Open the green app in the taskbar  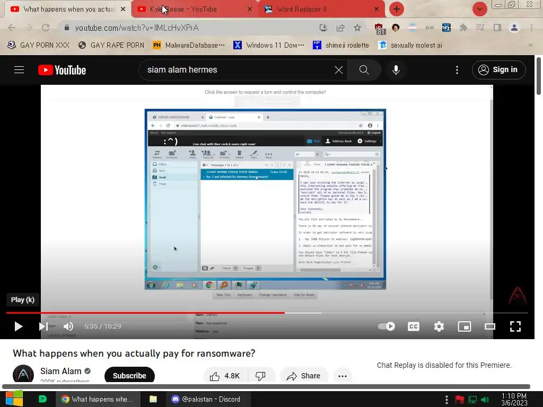[x=42, y=399]
